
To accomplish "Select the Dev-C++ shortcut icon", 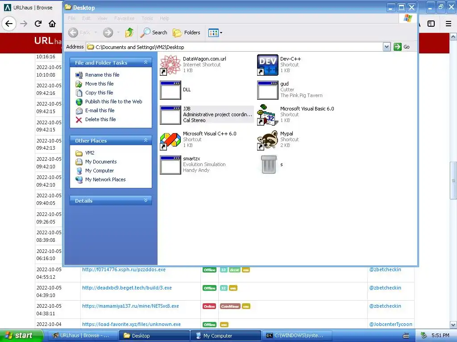I will coord(268,65).
